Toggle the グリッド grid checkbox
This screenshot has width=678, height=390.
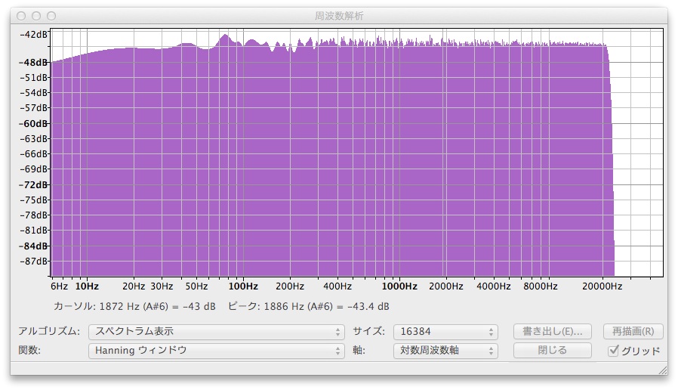coord(613,351)
